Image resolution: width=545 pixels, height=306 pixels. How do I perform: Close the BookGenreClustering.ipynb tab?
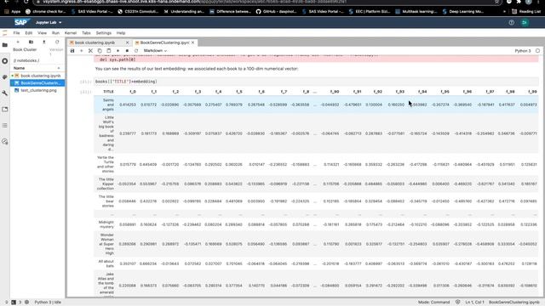click(193, 42)
